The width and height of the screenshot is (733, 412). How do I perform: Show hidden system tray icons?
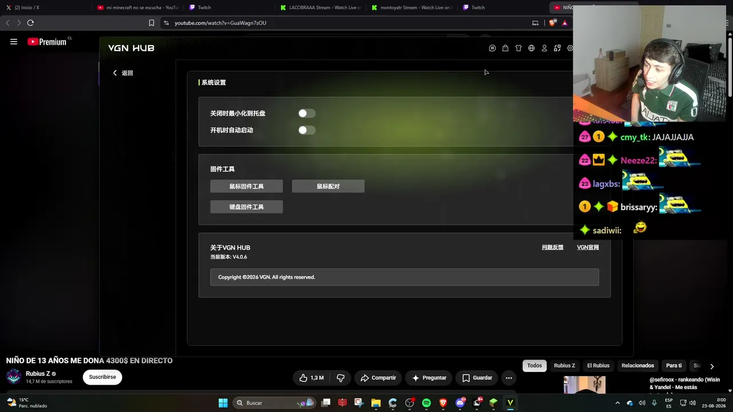(617, 403)
